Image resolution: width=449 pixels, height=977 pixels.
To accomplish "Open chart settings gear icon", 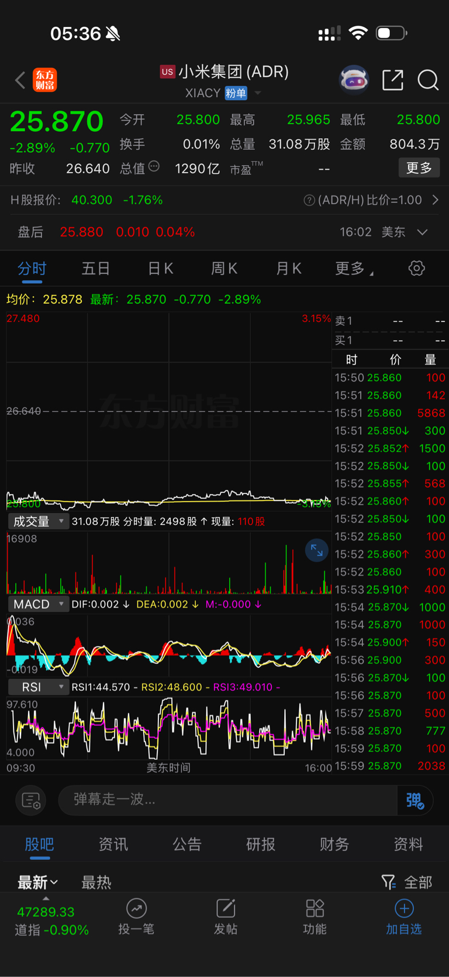I will [416, 268].
